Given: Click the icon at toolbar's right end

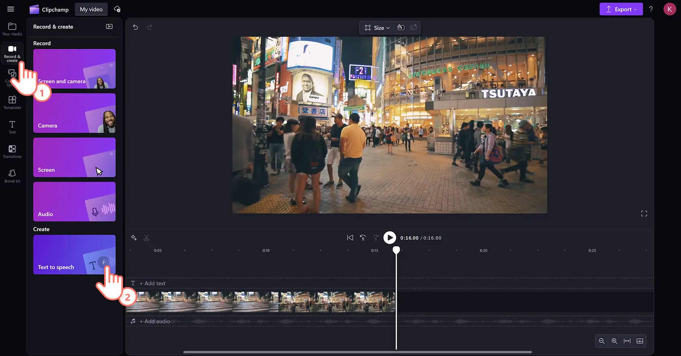Looking at the screenshot, I should click(414, 27).
